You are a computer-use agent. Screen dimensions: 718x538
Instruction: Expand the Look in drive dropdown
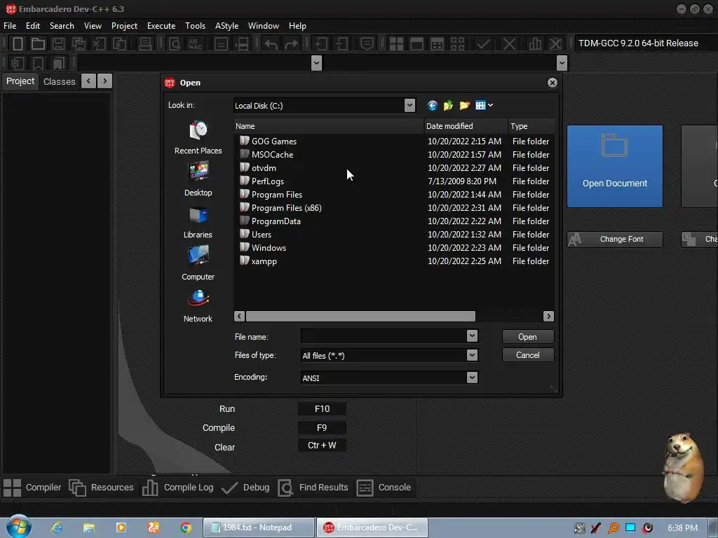coord(409,106)
